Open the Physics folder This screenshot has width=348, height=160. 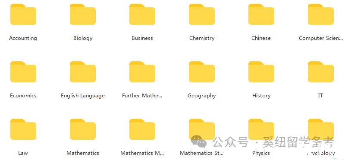(261, 129)
